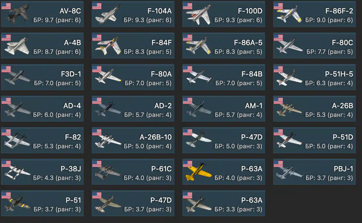Select the P-47D card with BR 3.7
362x223 pixels.
point(133,203)
